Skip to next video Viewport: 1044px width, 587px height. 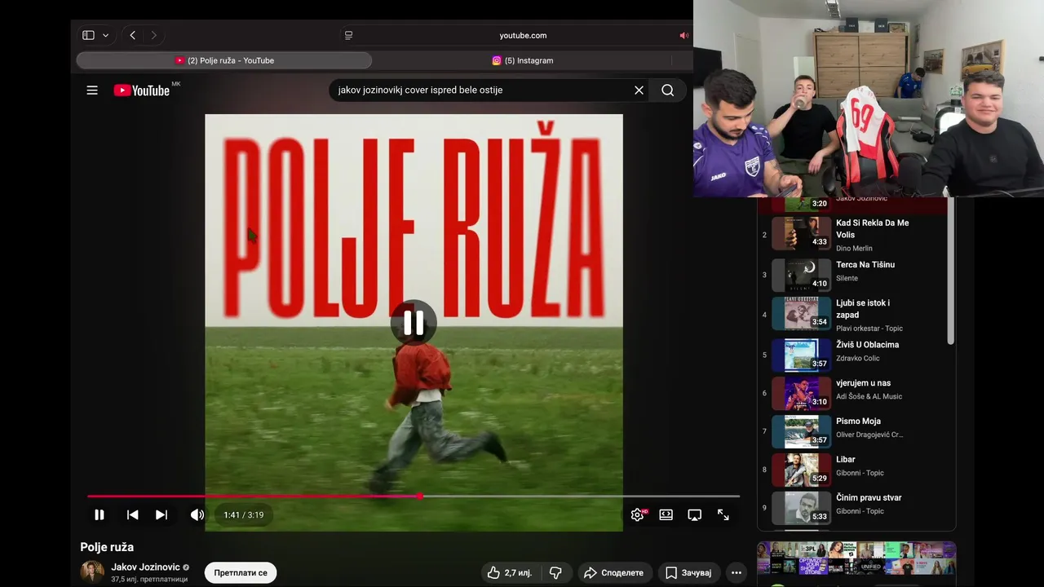point(161,514)
